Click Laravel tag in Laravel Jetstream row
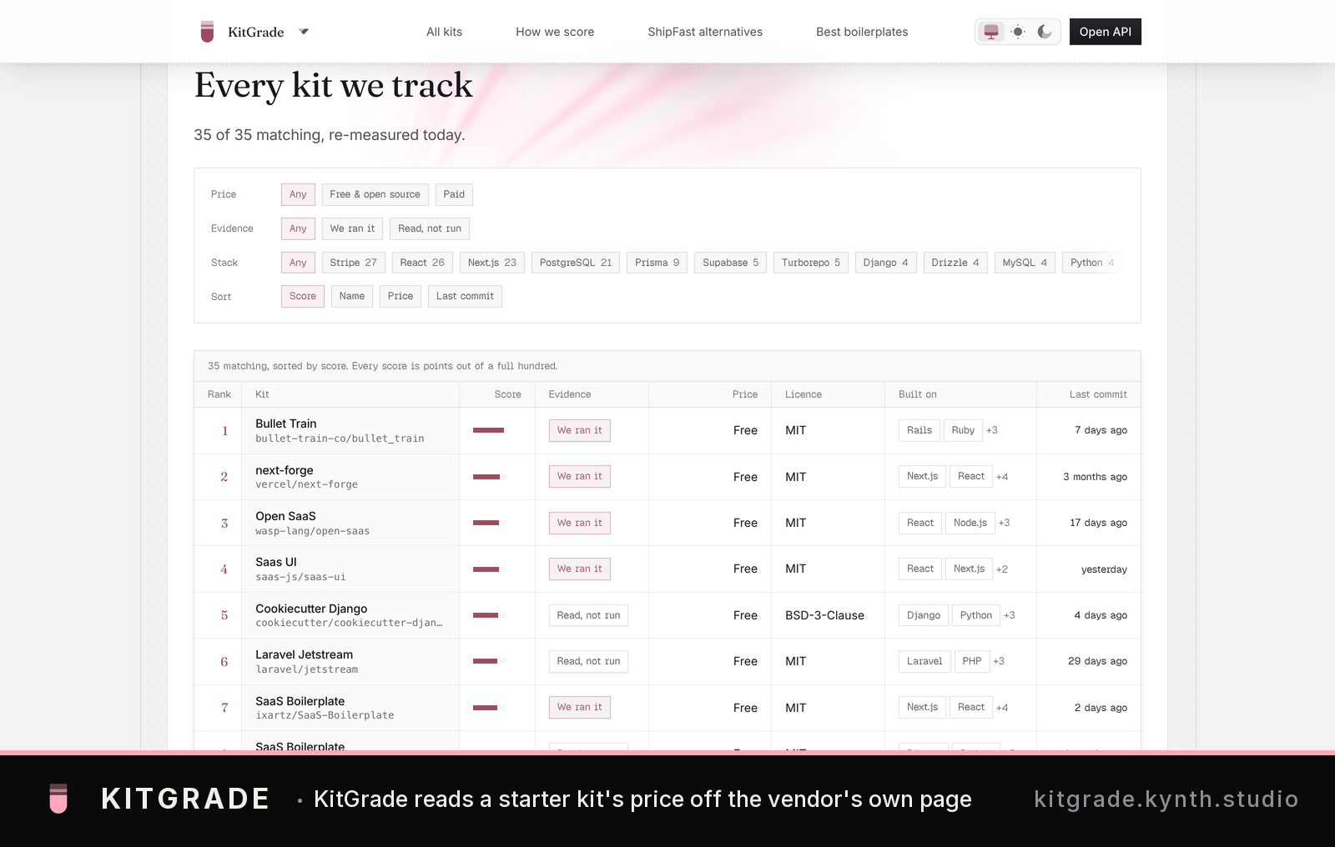Screen dimensions: 1335x847 [x=924, y=661]
